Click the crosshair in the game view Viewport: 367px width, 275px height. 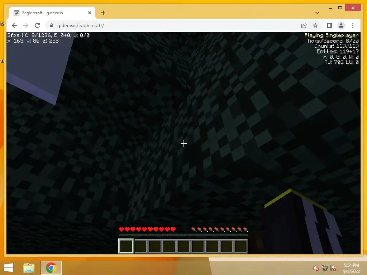pyautogui.click(x=184, y=144)
